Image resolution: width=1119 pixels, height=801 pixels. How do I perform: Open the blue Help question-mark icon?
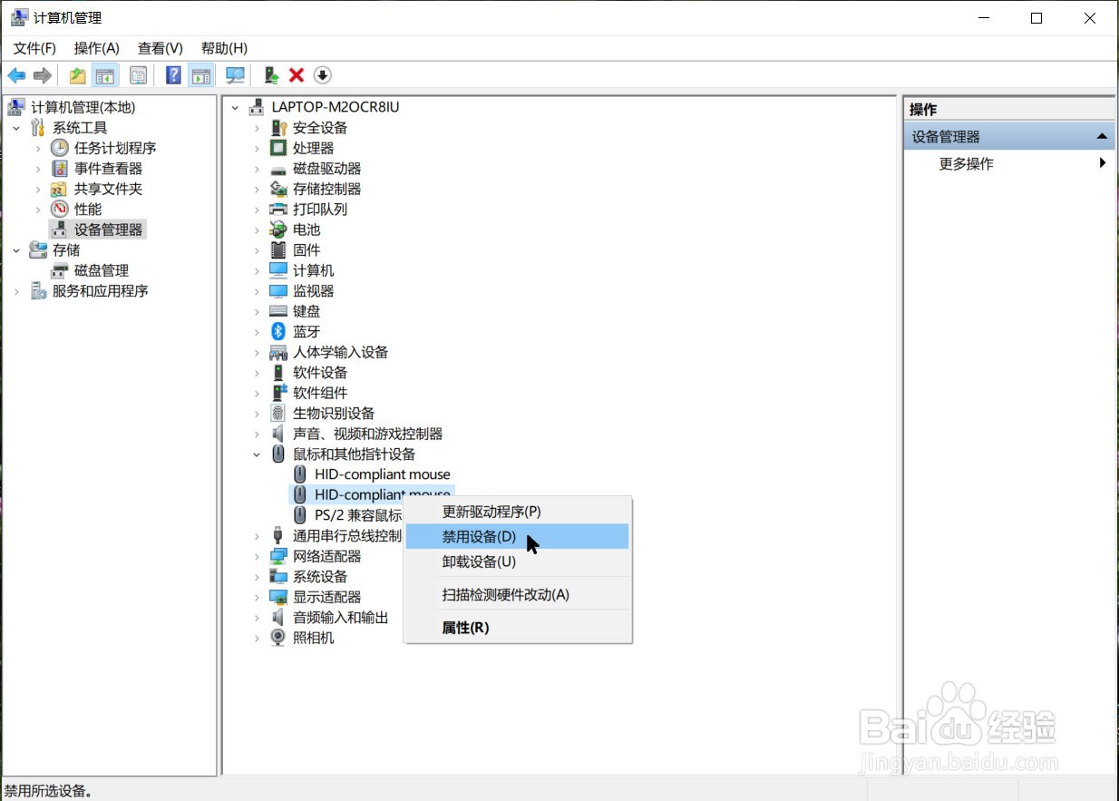(173, 75)
